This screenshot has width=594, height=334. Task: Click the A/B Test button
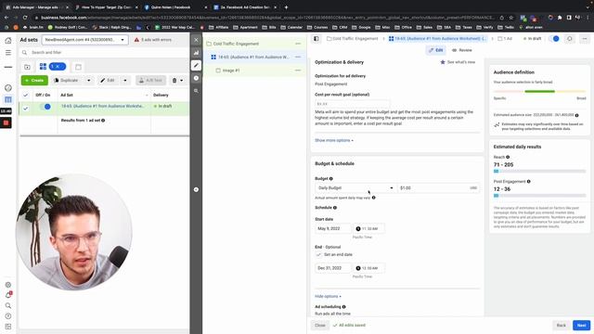(150, 81)
